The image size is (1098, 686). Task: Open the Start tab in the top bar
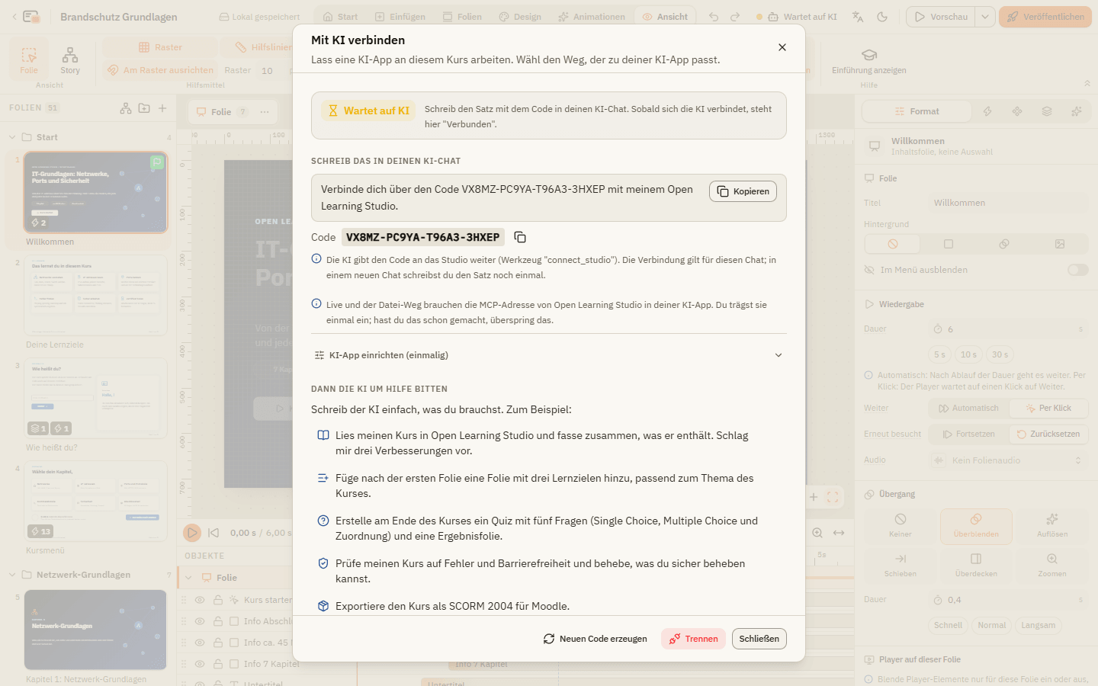(x=340, y=17)
